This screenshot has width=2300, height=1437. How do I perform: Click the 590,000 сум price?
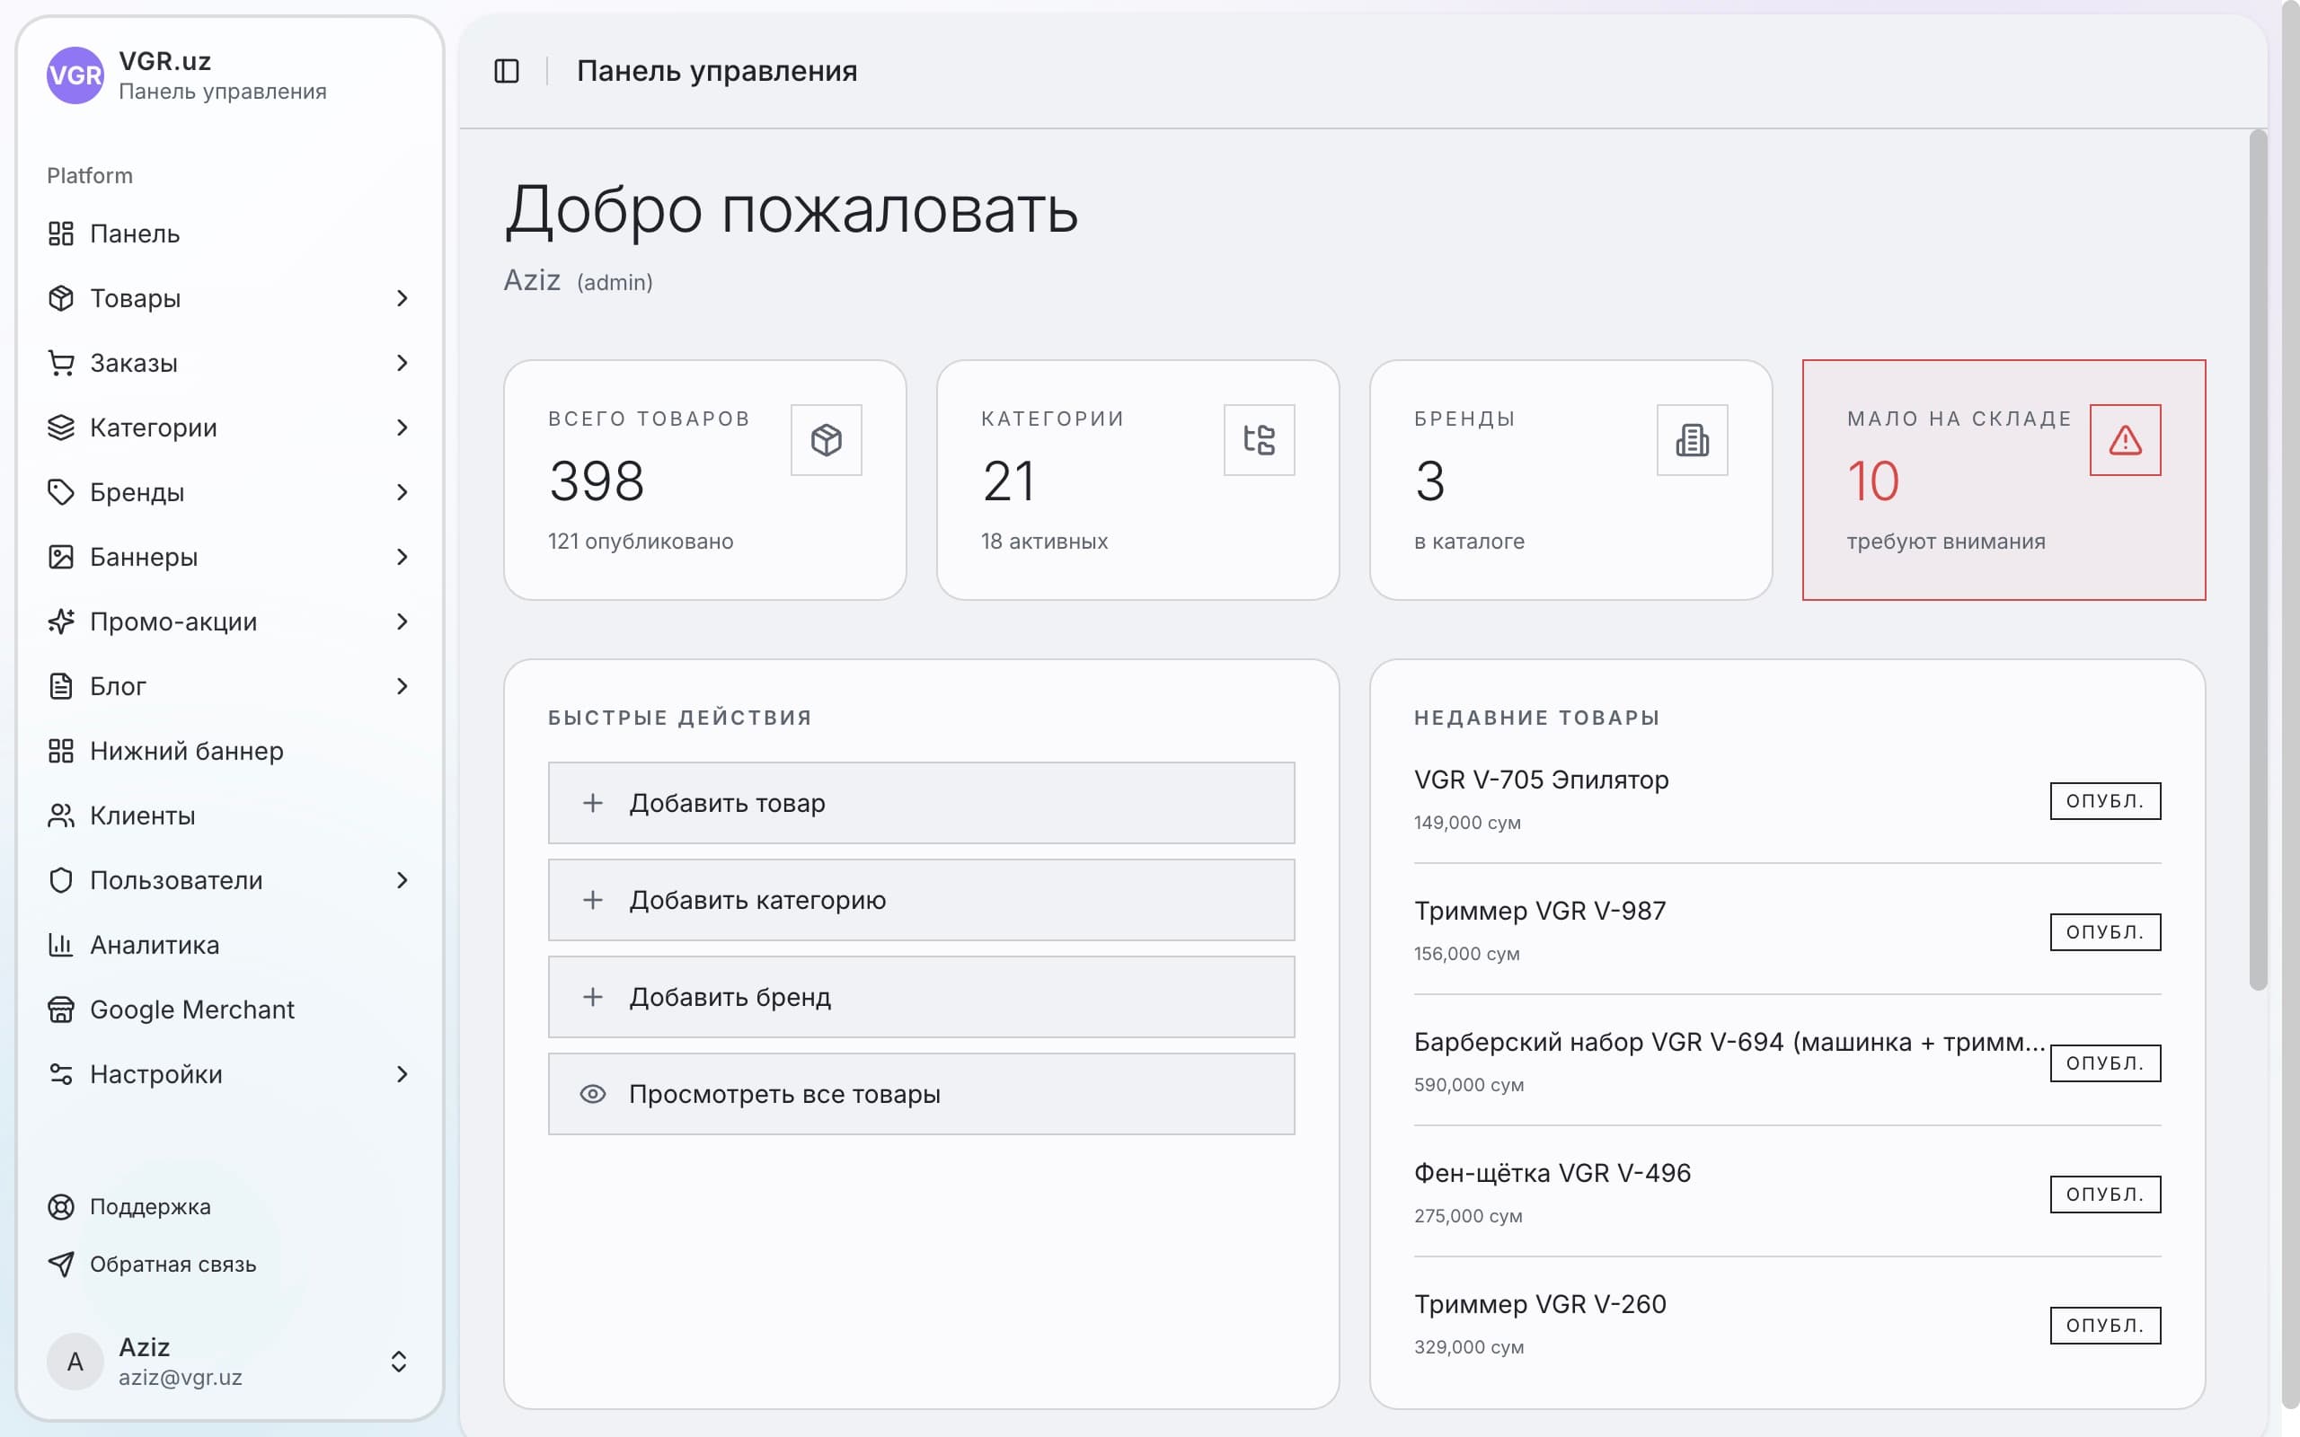(1468, 1085)
